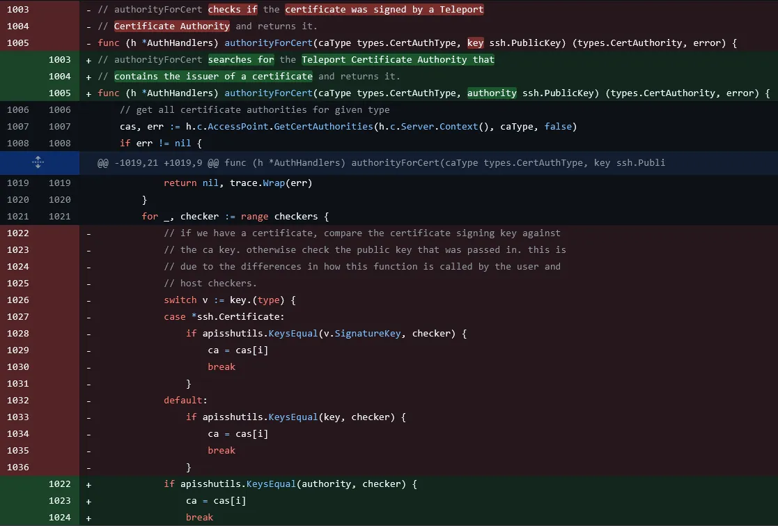Click the 'switch v := key.(type)' line
The image size is (778, 526).
tap(230, 300)
